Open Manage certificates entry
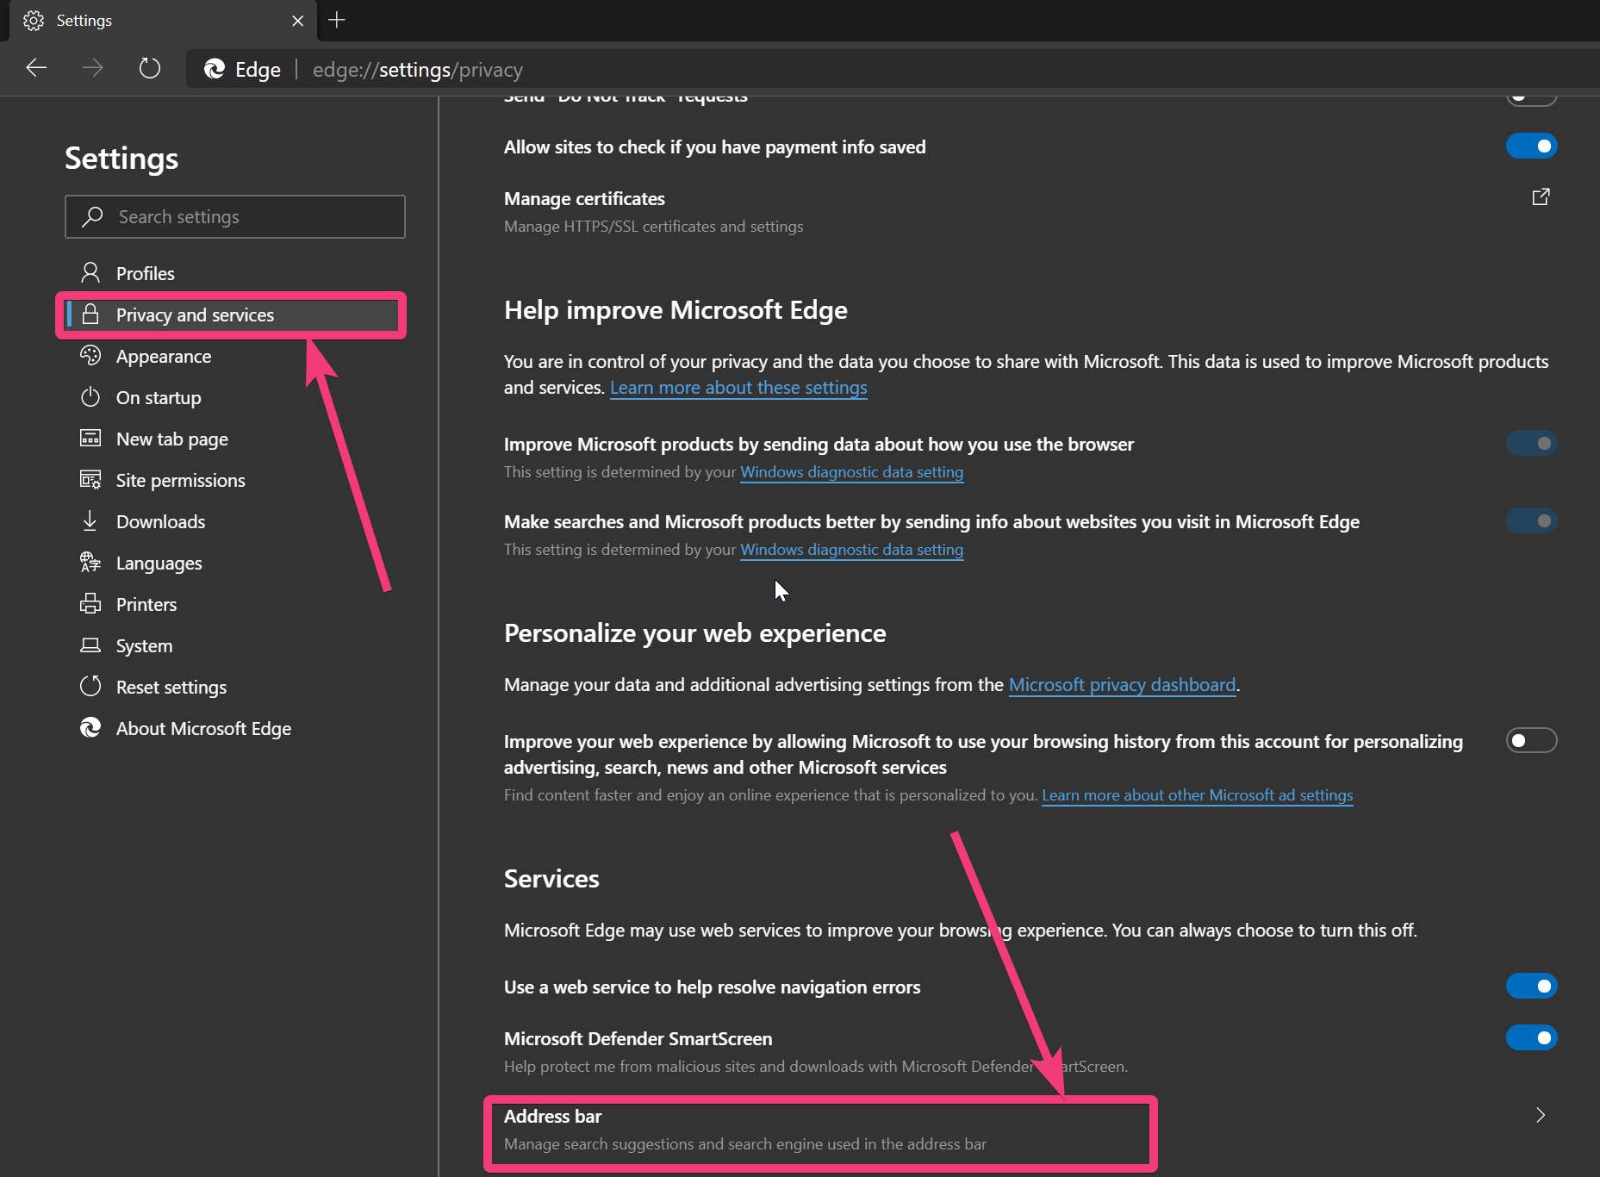 (x=1030, y=212)
